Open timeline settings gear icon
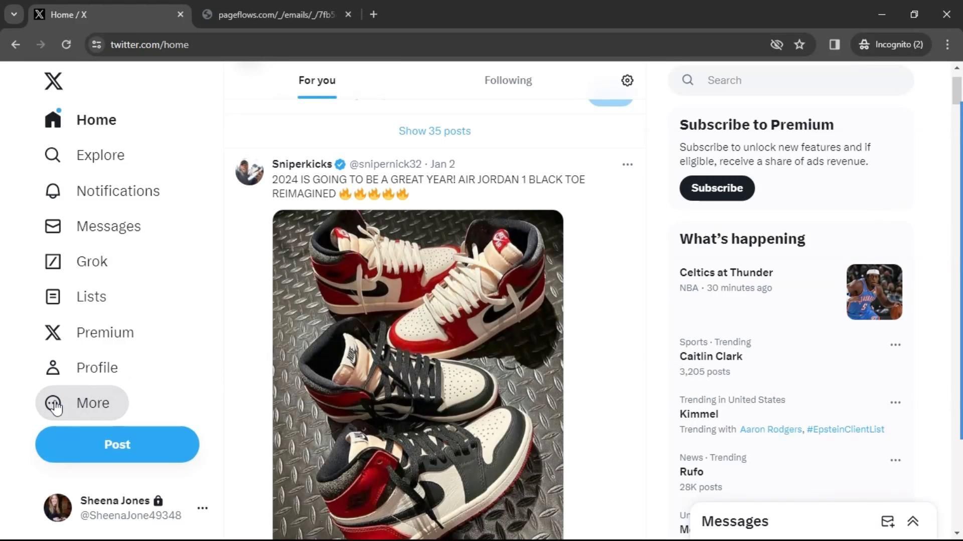This screenshot has height=541, width=963. (x=627, y=80)
